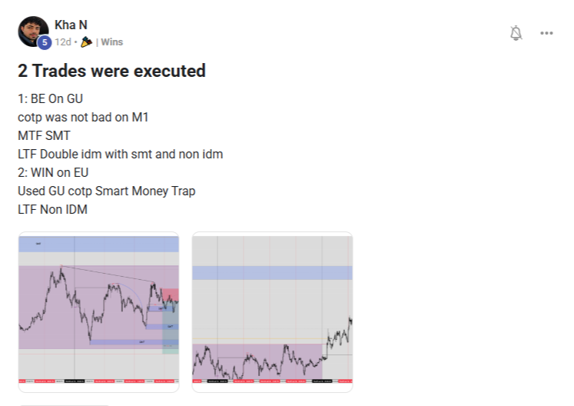
Task: Open Kha N's profile avatar
Action: [x=33, y=32]
